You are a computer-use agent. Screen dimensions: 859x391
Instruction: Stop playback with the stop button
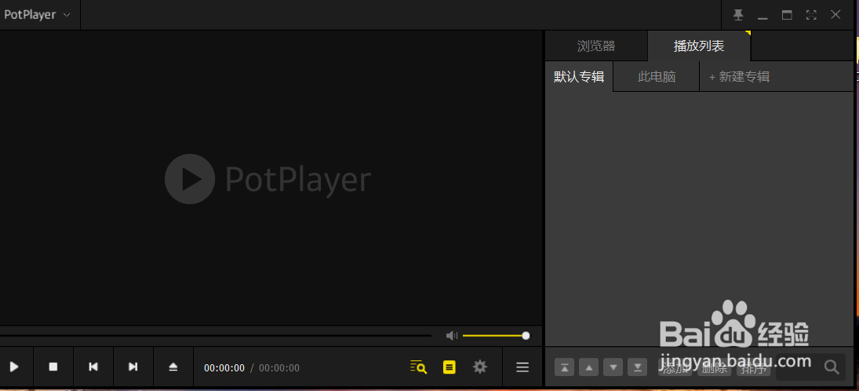pos(53,367)
